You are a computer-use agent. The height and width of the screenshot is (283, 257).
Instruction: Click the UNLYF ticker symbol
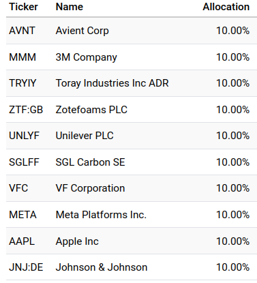(x=24, y=136)
